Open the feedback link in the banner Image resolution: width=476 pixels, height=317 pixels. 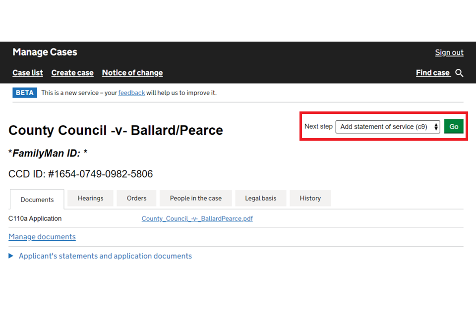pyautogui.click(x=131, y=93)
